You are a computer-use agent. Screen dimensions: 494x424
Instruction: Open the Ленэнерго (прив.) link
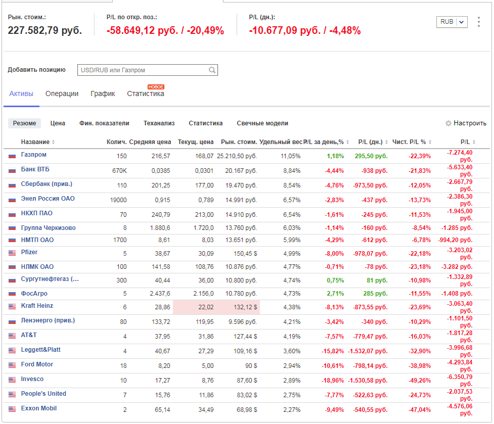(x=48, y=320)
